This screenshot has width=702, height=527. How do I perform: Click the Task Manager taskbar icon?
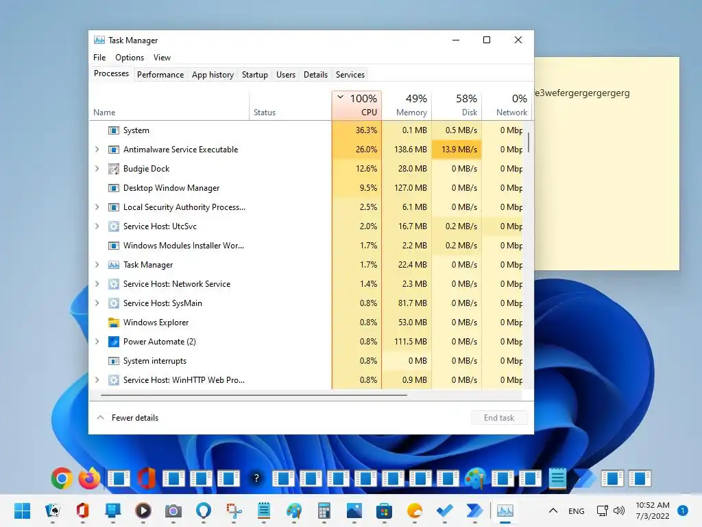click(505, 511)
